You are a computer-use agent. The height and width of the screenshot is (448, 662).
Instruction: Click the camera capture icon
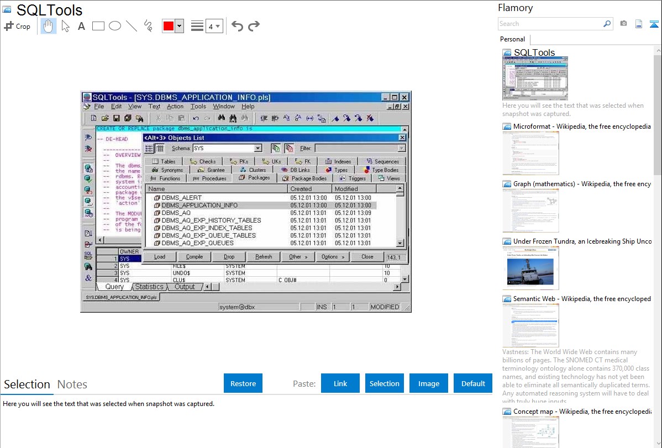623,24
